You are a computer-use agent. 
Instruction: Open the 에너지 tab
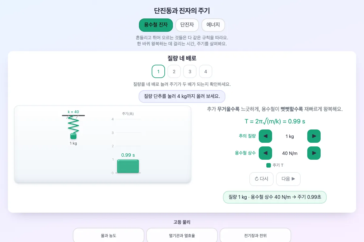tap(213, 25)
